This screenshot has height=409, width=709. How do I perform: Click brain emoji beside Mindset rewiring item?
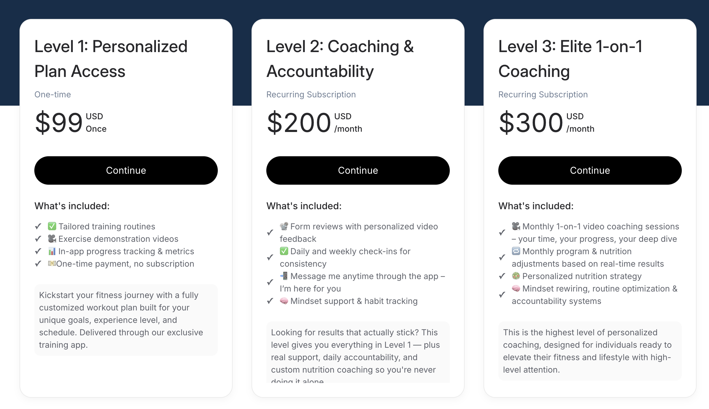pyautogui.click(x=516, y=289)
